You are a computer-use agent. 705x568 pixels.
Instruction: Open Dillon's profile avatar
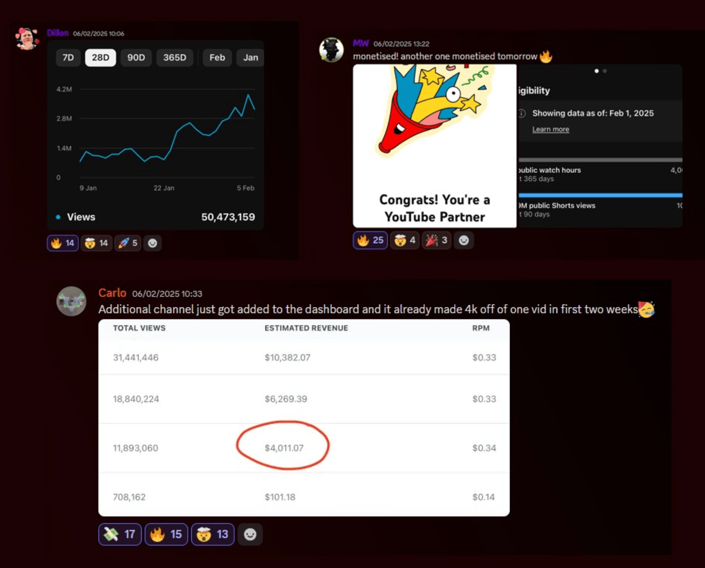pyautogui.click(x=27, y=38)
